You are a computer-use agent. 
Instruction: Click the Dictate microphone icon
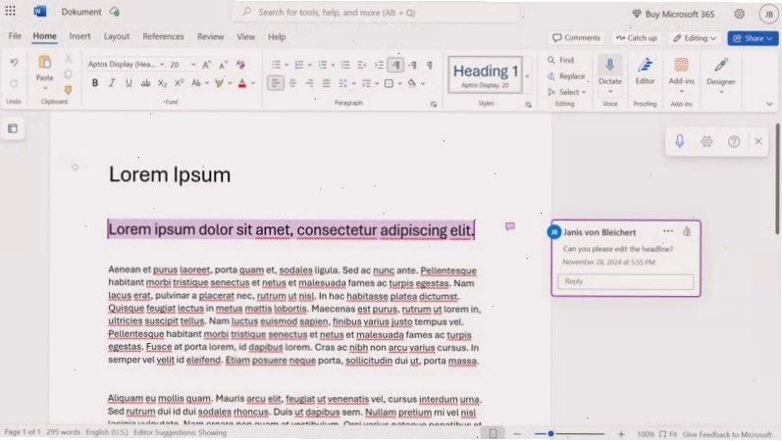coord(610,65)
